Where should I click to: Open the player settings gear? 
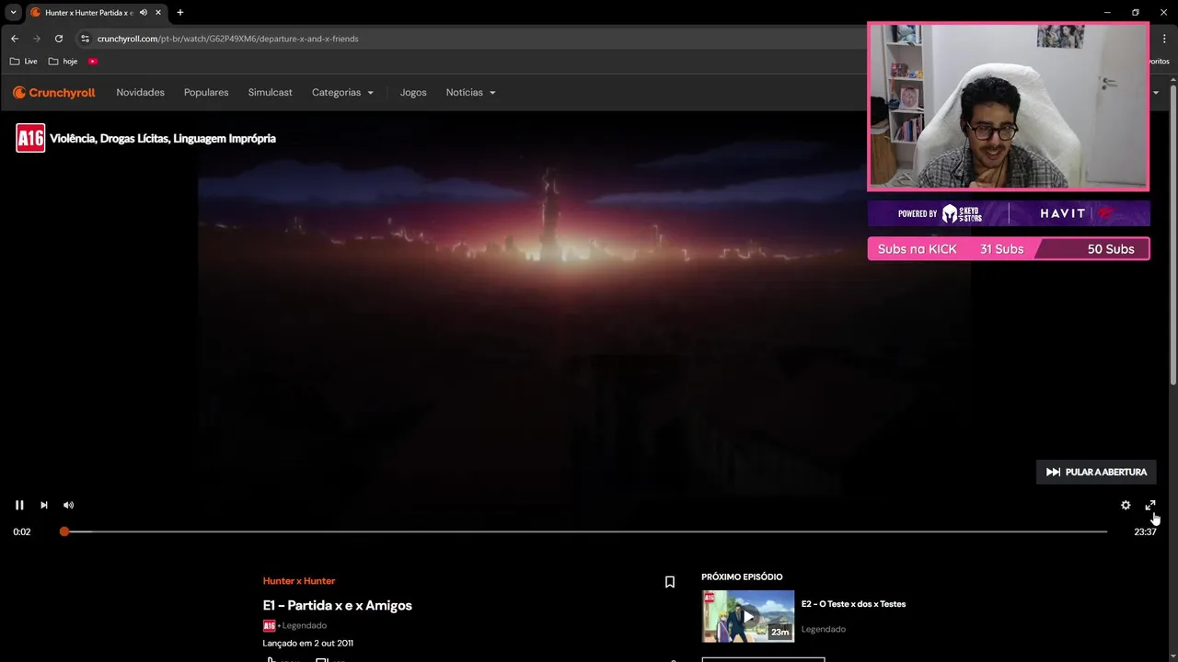1126,505
